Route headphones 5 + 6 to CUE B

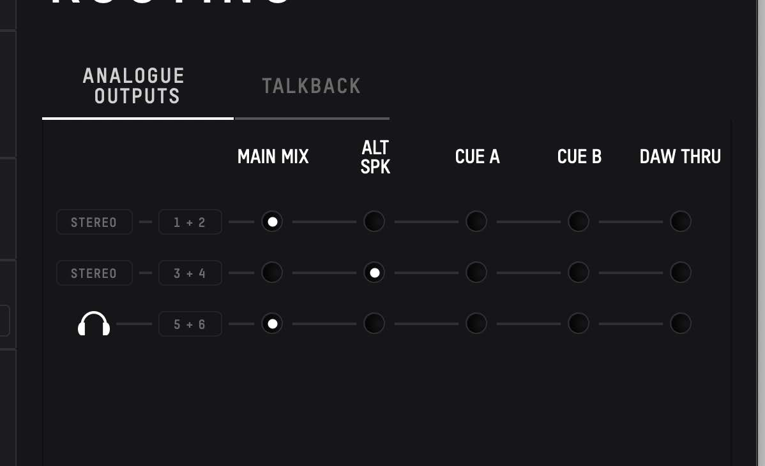pos(579,323)
